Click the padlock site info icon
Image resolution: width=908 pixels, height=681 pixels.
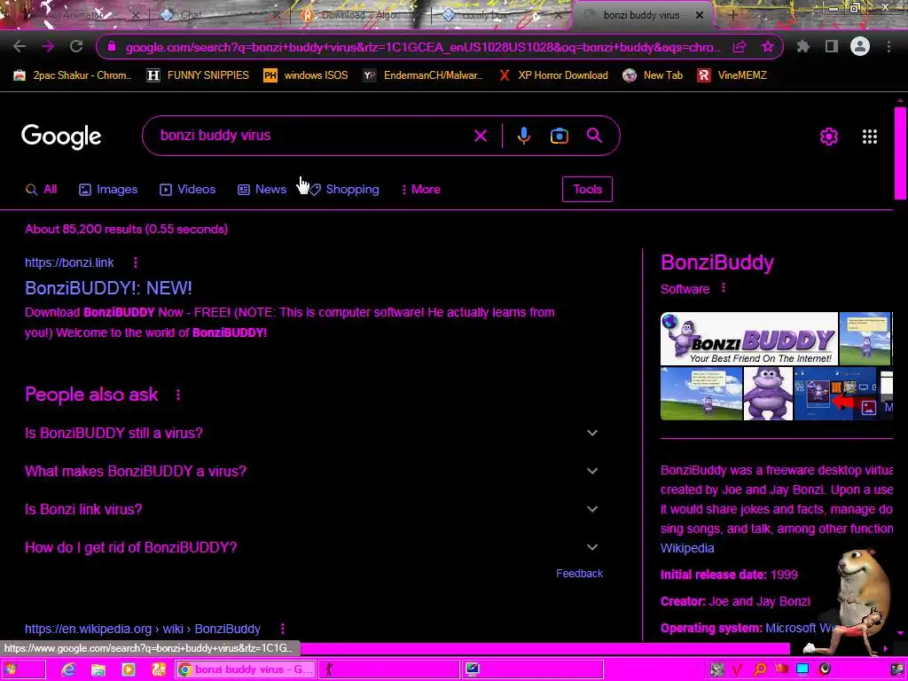pos(112,47)
